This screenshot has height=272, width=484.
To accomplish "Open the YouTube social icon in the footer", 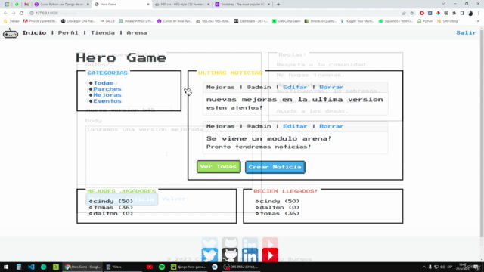I will point(270,255).
